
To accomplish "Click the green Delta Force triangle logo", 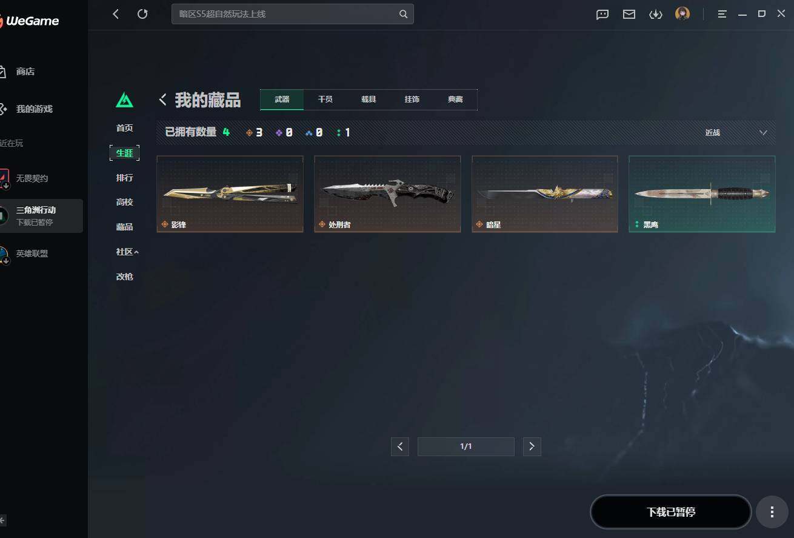I will pyautogui.click(x=124, y=100).
